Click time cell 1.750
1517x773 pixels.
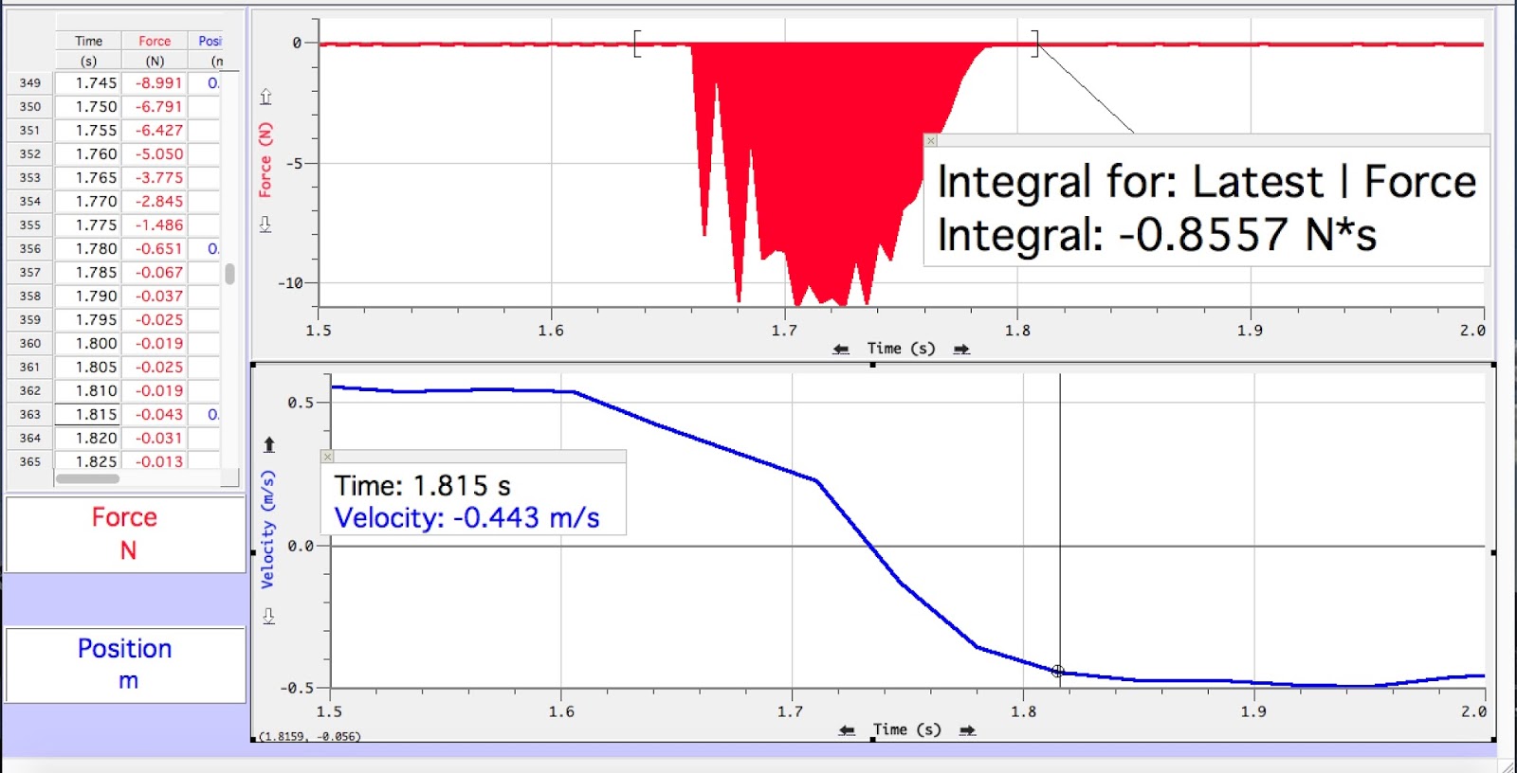click(88, 107)
